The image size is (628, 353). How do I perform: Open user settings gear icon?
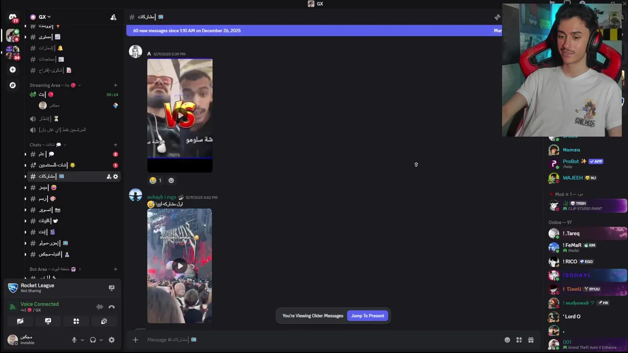coord(111,340)
